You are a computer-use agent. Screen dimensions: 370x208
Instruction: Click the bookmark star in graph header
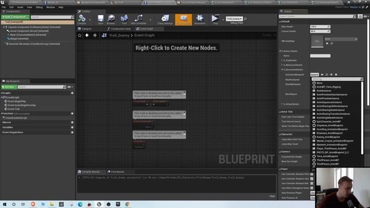coord(80,35)
